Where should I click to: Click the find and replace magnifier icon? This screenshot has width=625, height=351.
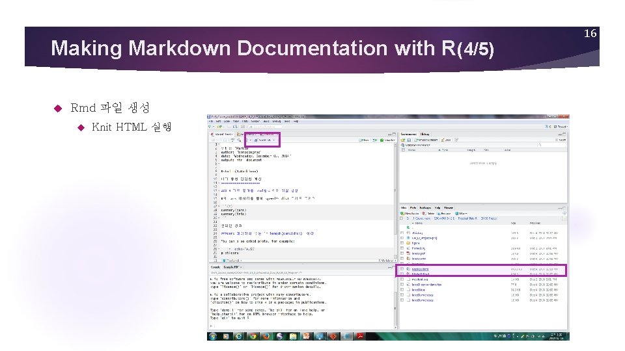click(239, 140)
